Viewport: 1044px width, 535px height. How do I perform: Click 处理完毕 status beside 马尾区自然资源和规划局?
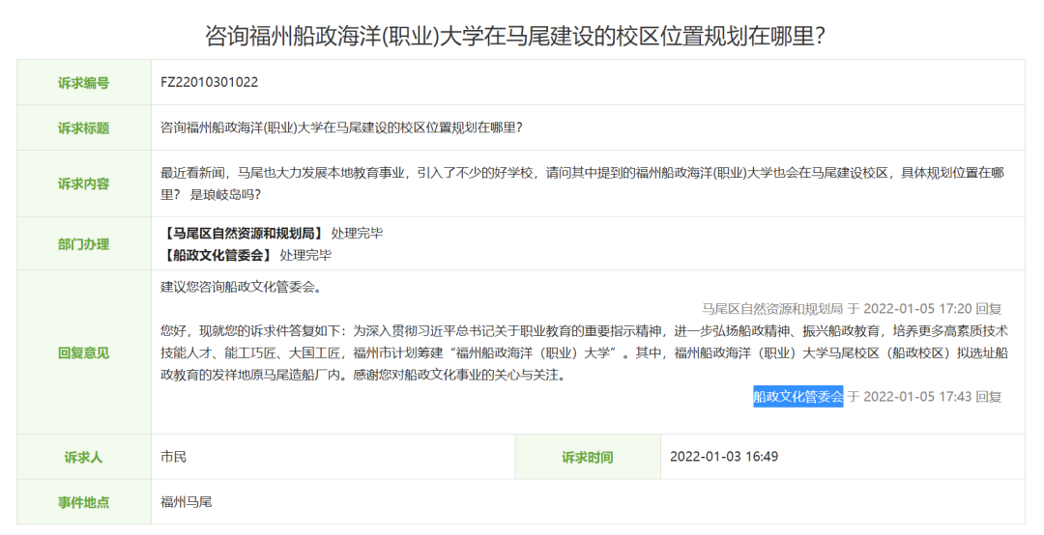click(357, 234)
